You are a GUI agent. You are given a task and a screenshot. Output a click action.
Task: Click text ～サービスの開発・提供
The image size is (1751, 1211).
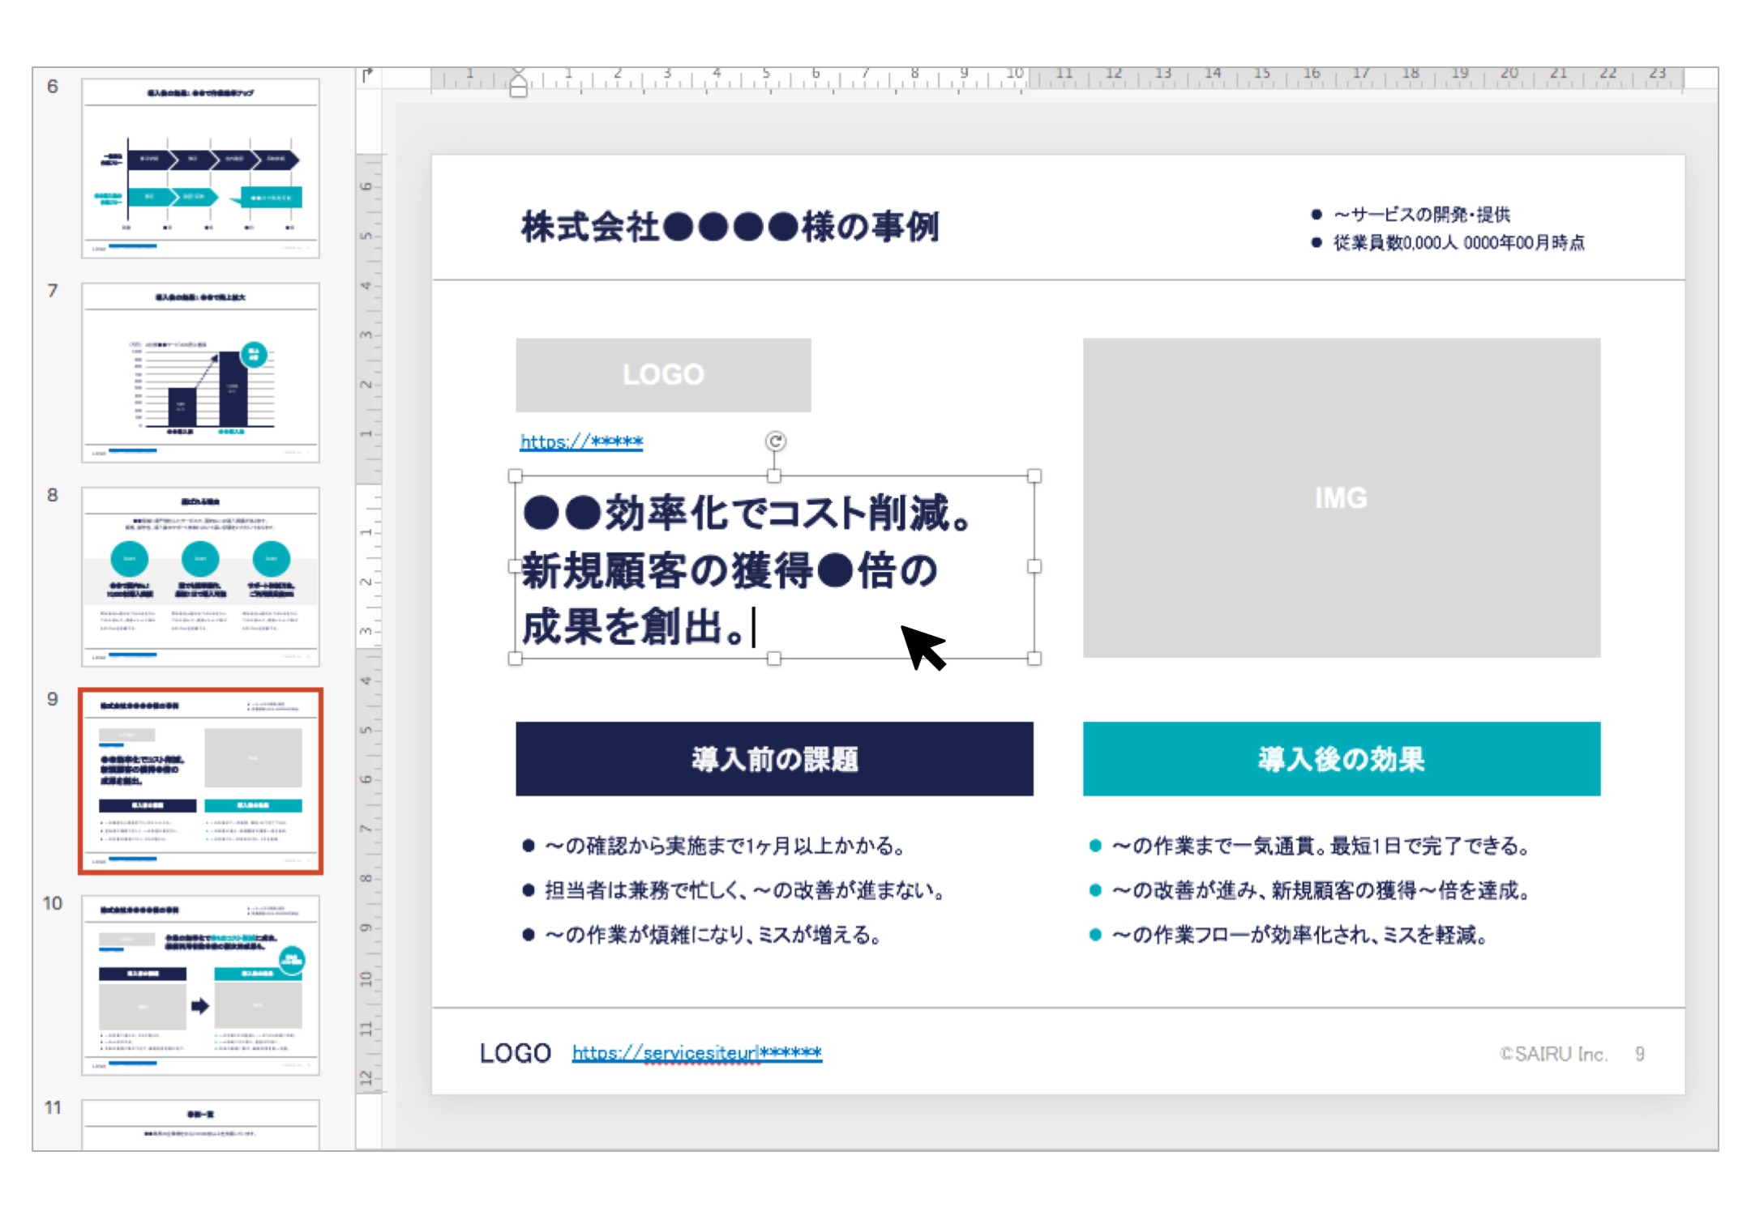1422,215
